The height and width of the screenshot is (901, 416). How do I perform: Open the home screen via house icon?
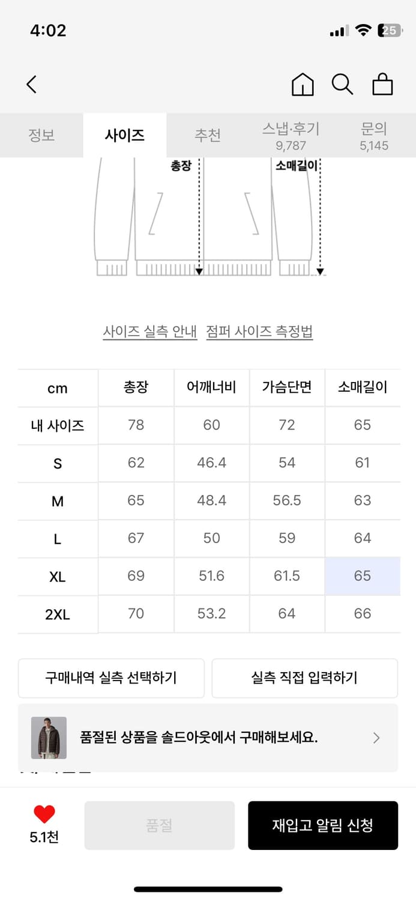click(x=303, y=84)
